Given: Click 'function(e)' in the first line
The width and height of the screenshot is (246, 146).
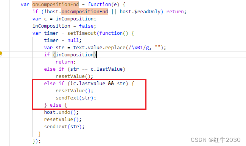Looking at the screenshot, I should point(103,5).
